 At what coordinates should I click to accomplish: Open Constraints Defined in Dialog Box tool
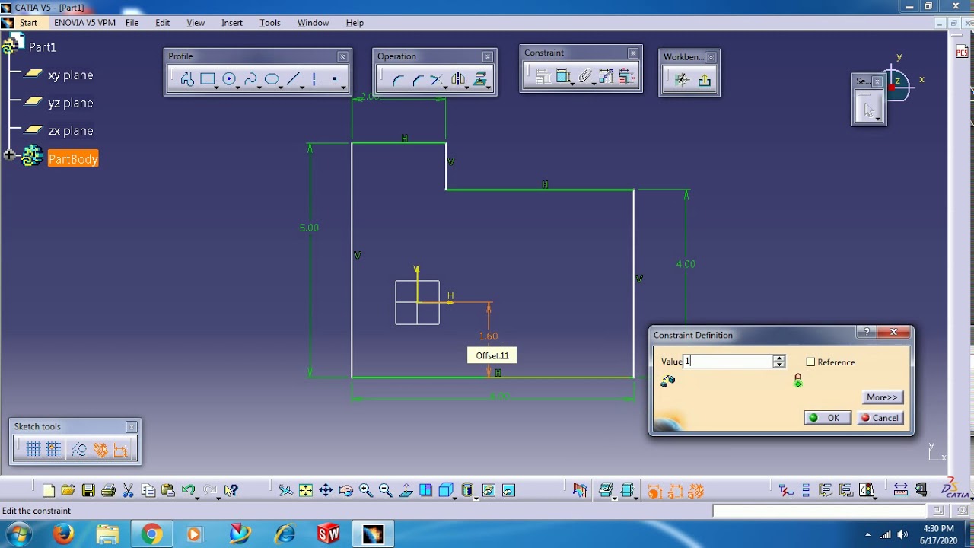click(543, 76)
